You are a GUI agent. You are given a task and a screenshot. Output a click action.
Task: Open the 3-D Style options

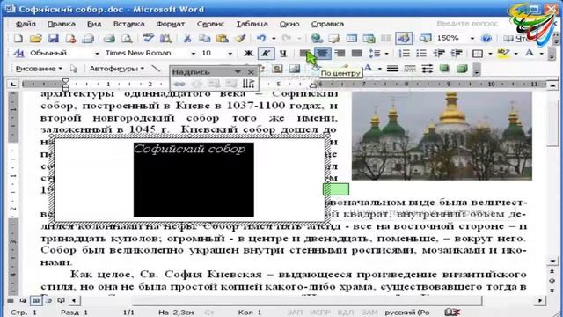[462, 69]
